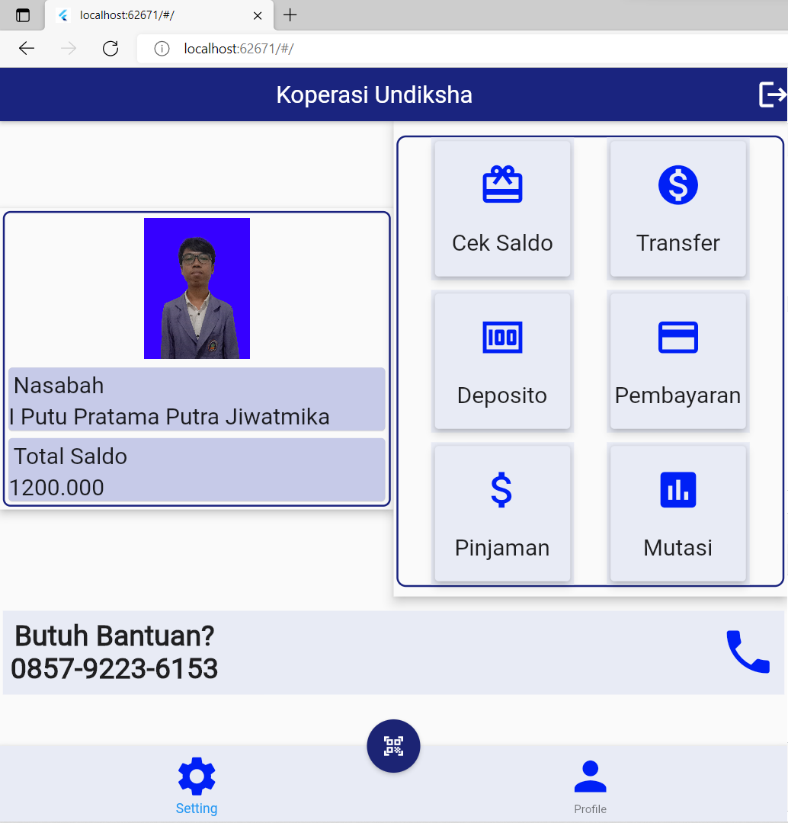Open the Mutasi chart icon
The image size is (788, 823).
pos(677,490)
